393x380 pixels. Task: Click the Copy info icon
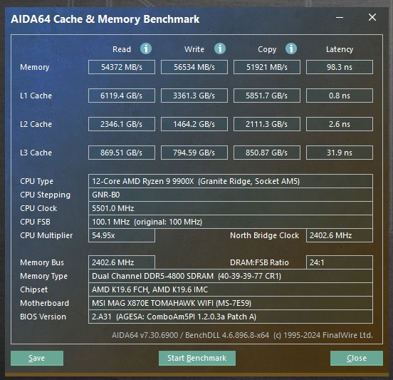291,48
